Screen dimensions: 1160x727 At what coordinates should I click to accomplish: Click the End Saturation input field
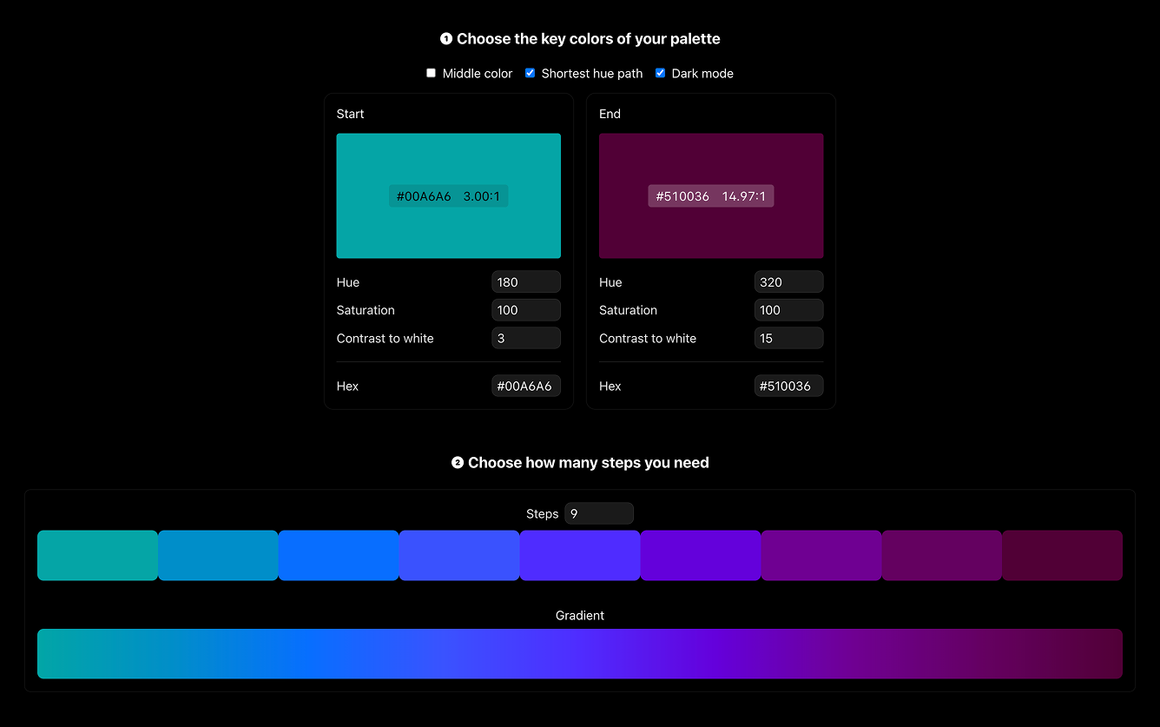(x=788, y=310)
